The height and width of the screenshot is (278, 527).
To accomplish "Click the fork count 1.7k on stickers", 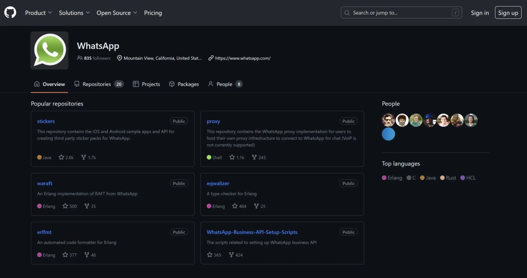I will coord(89,157).
